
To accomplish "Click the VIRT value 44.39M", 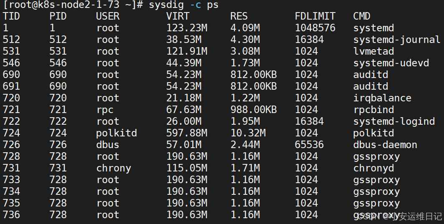I will click(184, 63).
